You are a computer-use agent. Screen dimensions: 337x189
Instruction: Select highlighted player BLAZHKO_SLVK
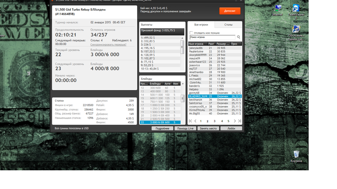click(x=215, y=96)
